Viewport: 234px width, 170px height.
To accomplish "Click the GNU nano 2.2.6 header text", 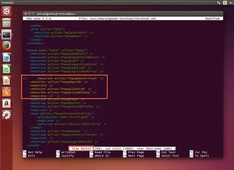I will 39,19.
